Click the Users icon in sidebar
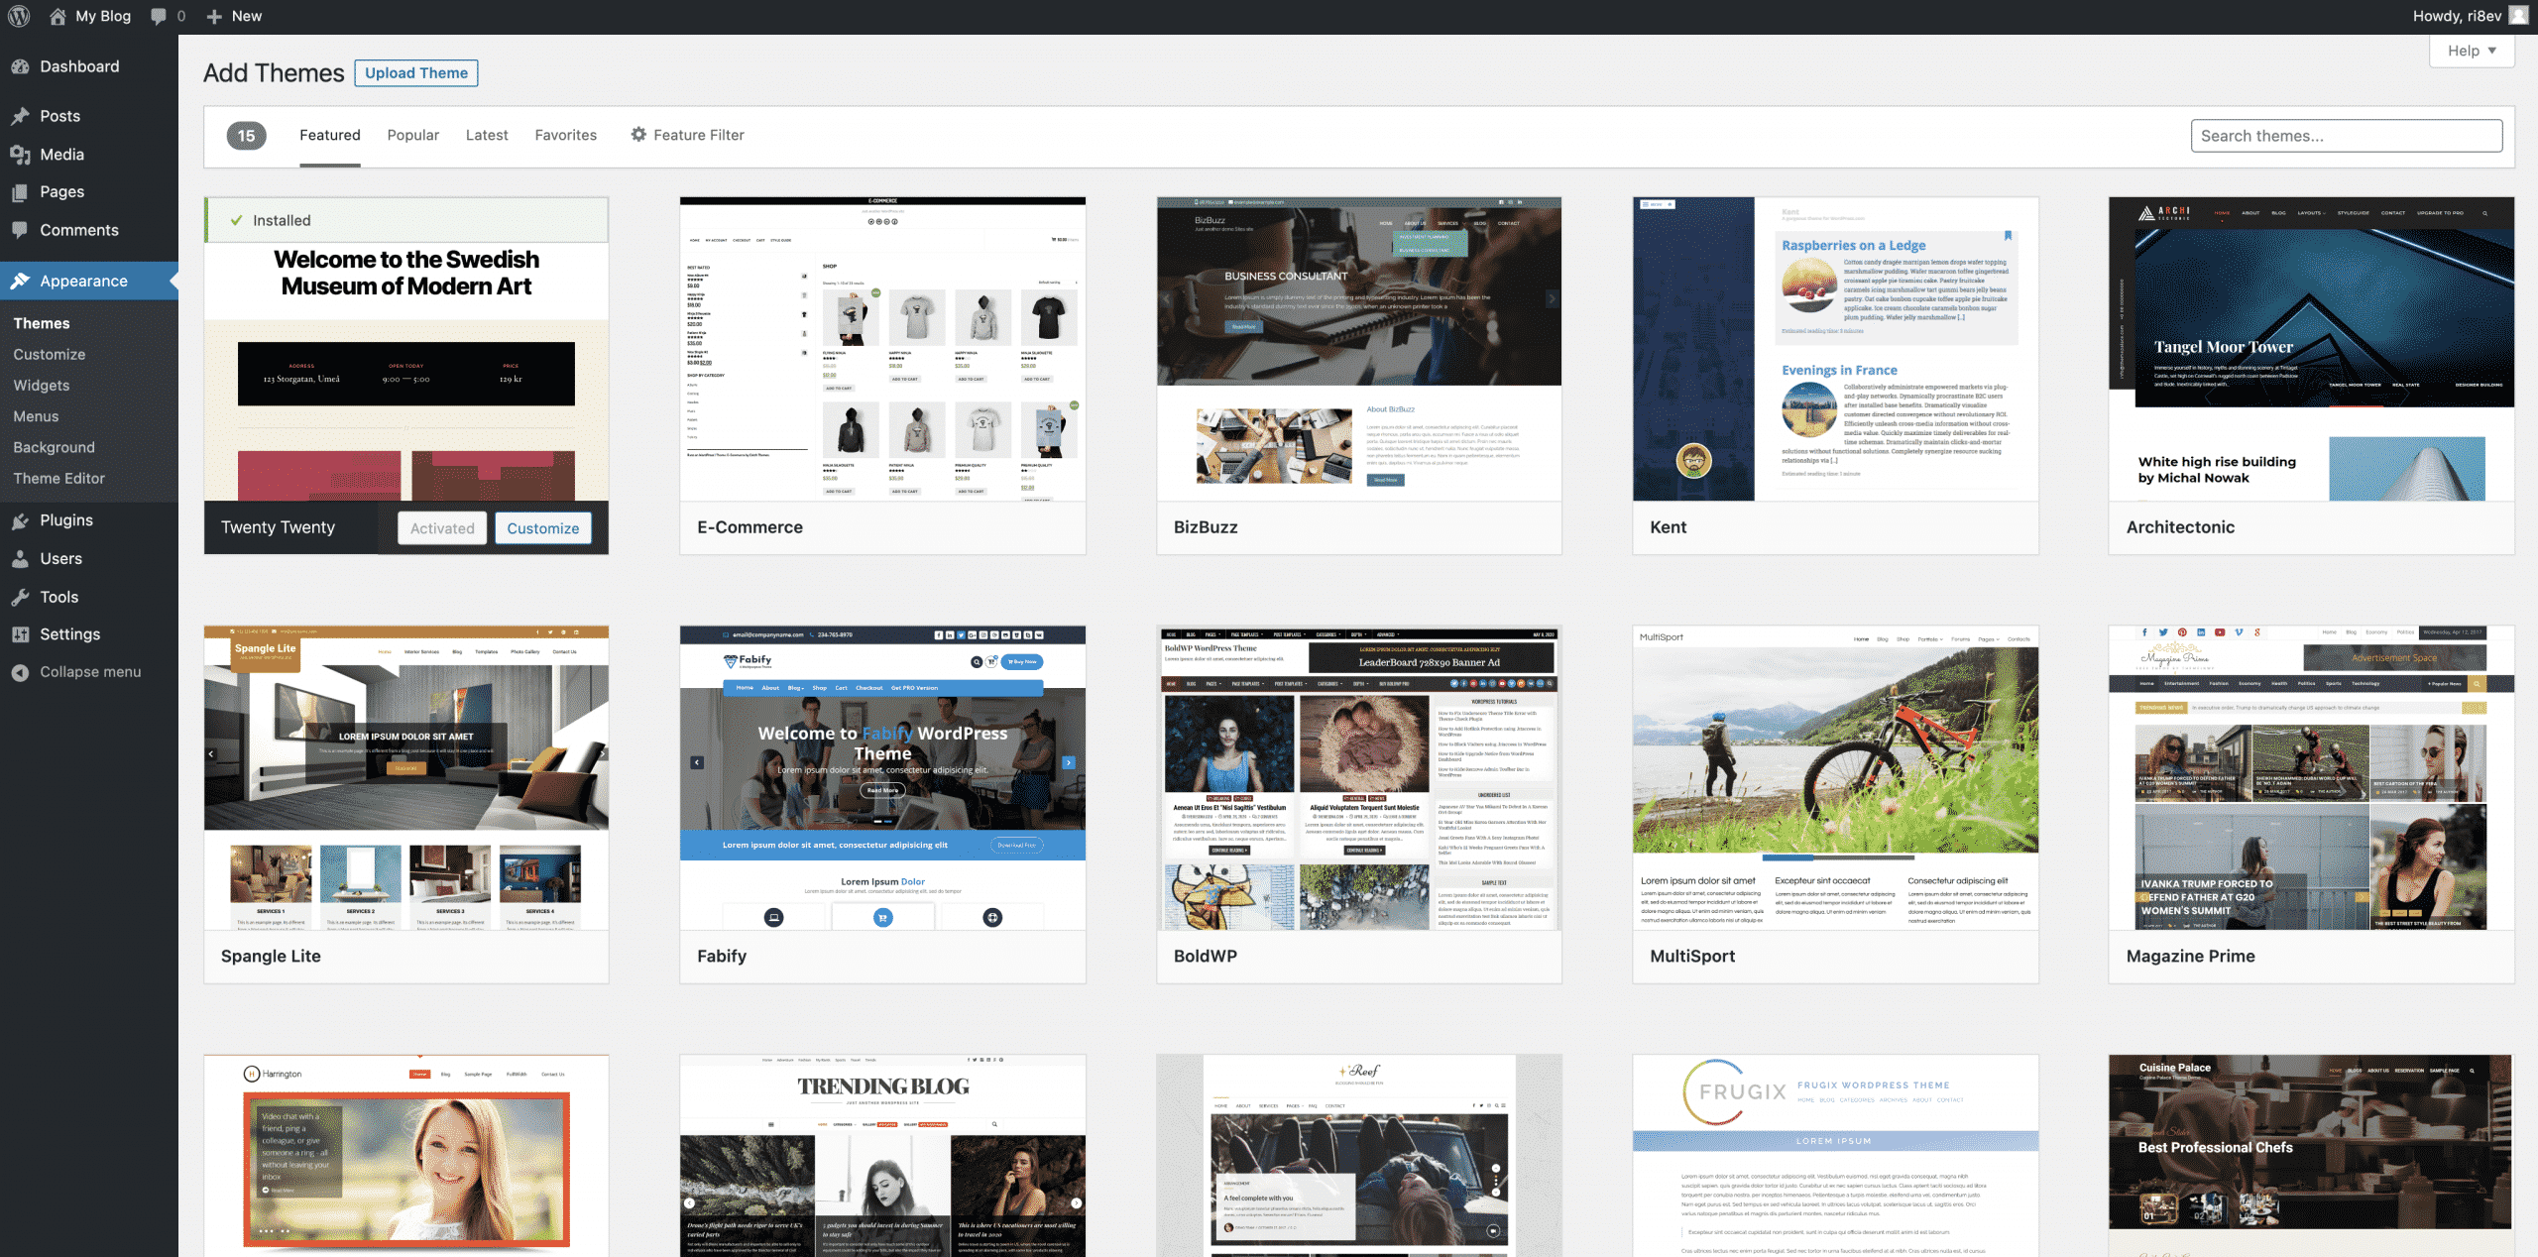2538x1257 pixels. click(x=20, y=559)
